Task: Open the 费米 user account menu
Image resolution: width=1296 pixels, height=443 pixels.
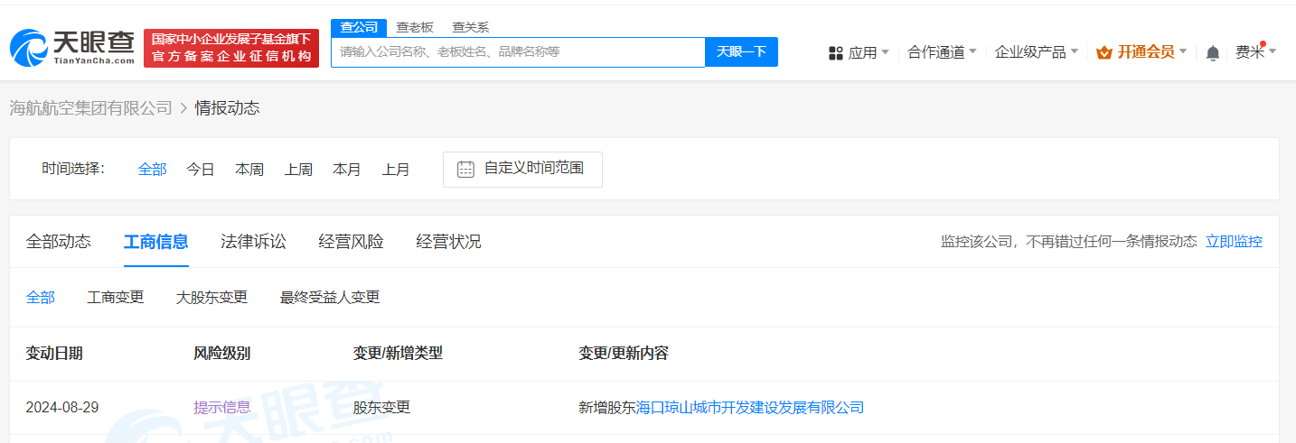Action: coord(1255,52)
